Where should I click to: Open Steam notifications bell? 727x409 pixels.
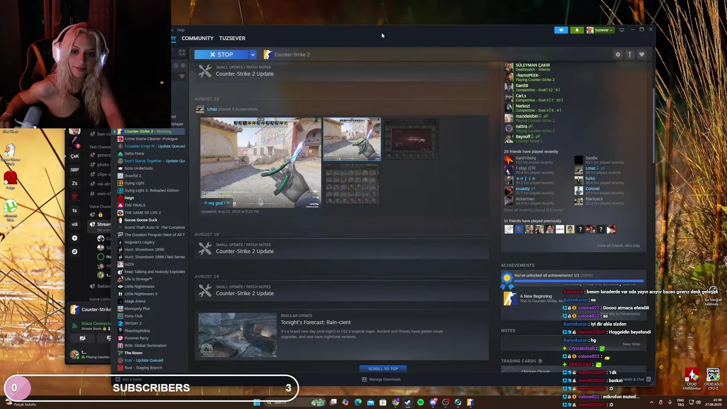[576, 30]
